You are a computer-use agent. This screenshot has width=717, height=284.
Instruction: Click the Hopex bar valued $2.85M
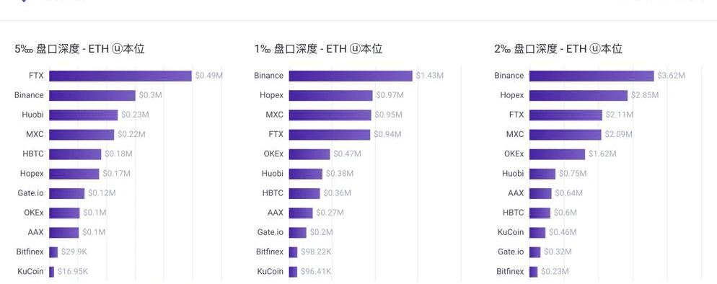[x=579, y=95]
